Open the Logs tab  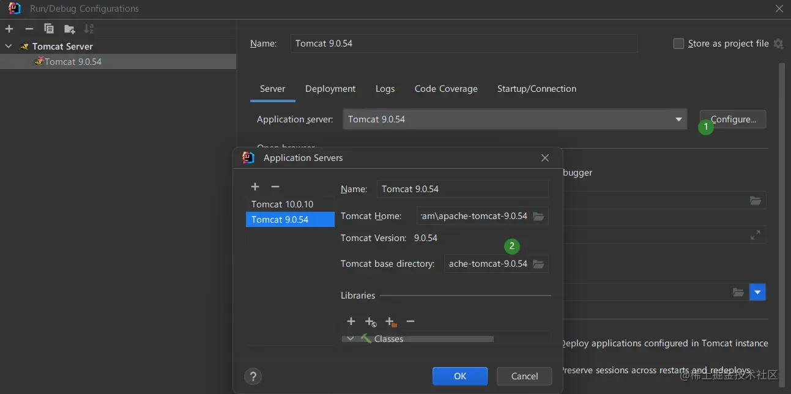pyautogui.click(x=385, y=89)
